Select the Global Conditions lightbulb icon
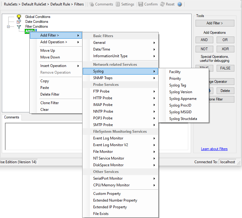Screen dimensions: 242x218 point(19,17)
